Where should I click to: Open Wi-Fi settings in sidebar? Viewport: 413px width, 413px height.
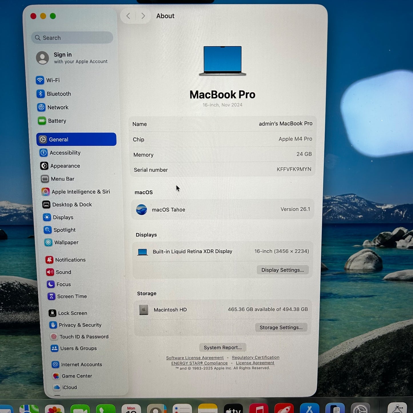pos(53,80)
